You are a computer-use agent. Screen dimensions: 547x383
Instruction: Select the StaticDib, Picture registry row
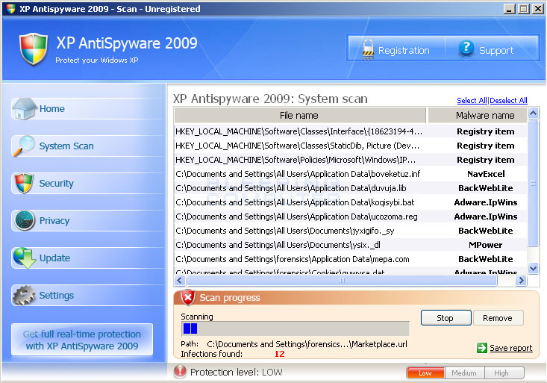350,146
